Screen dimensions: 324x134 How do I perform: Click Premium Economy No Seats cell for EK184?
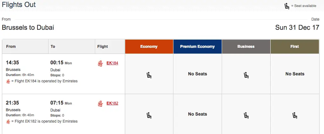[x=197, y=74]
